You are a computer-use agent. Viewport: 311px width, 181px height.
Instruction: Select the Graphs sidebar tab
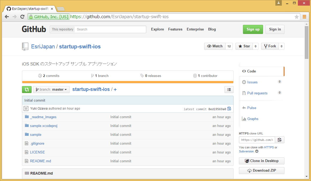[x=262, y=119]
